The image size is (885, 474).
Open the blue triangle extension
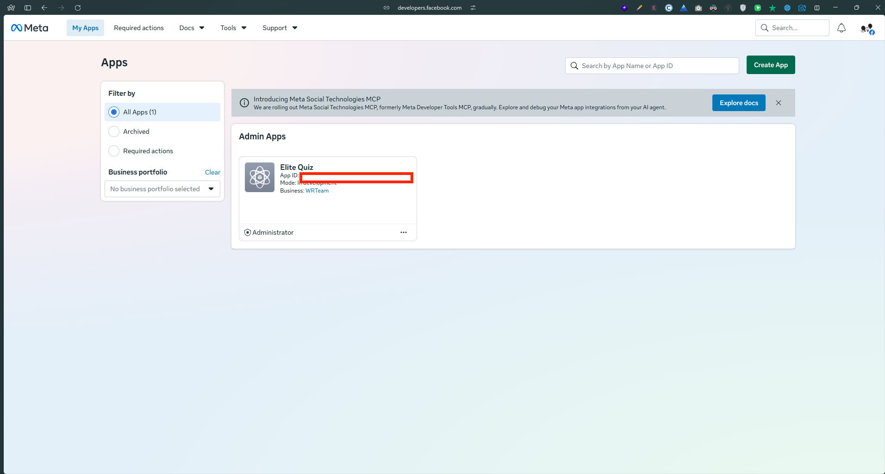684,8
